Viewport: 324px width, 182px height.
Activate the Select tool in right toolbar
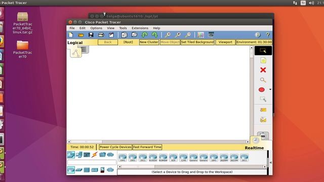pyautogui.click(x=263, y=51)
